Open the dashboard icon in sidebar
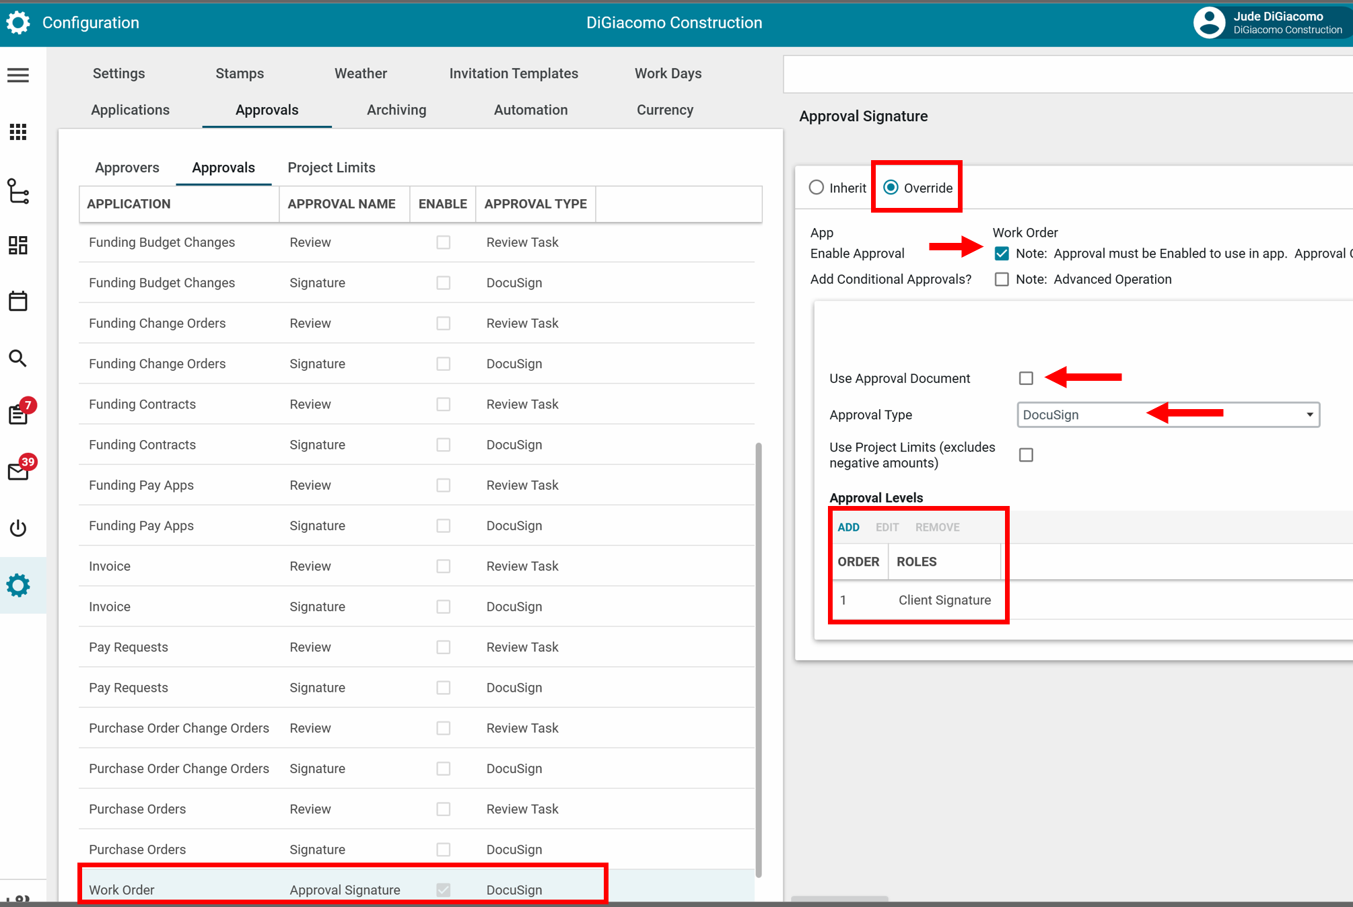Screen dimensions: 1353x907 coord(18,246)
